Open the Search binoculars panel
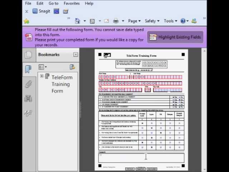Viewport: 229px width, 172px height. 28,99
